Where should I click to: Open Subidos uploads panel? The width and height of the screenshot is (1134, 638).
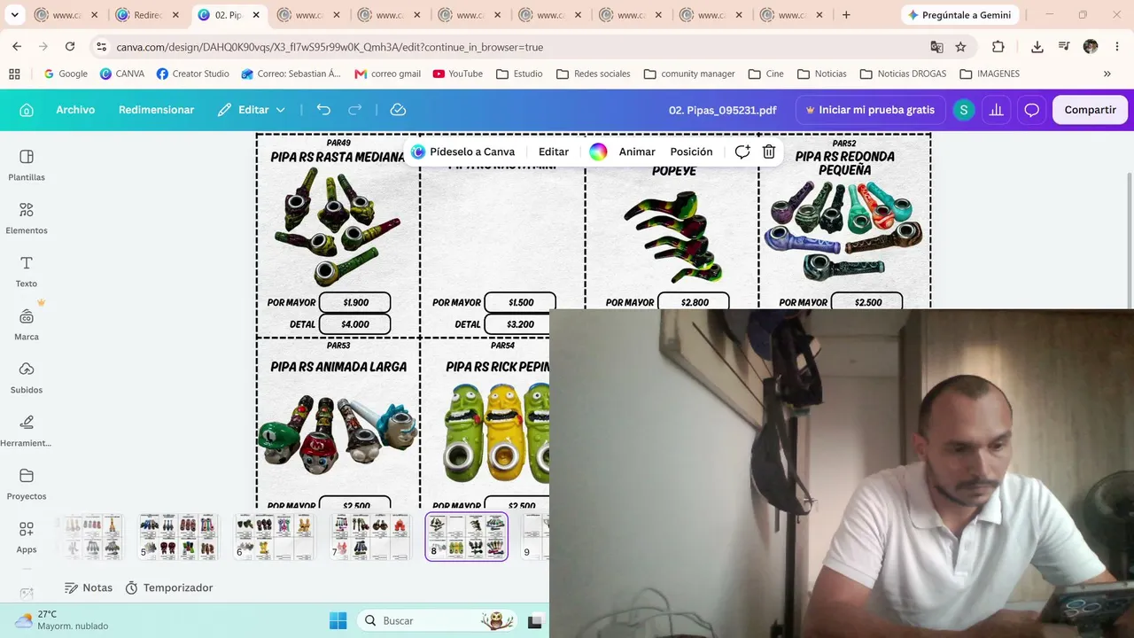click(27, 377)
